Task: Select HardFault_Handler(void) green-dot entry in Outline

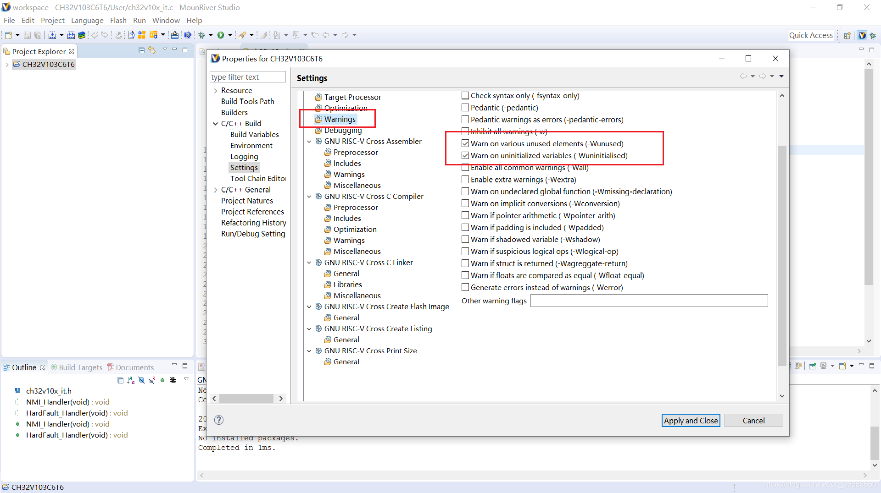Action: pyautogui.click(x=77, y=435)
